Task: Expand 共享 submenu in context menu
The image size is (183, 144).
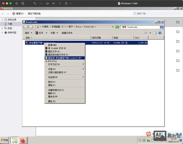Action: tap(65, 69)
